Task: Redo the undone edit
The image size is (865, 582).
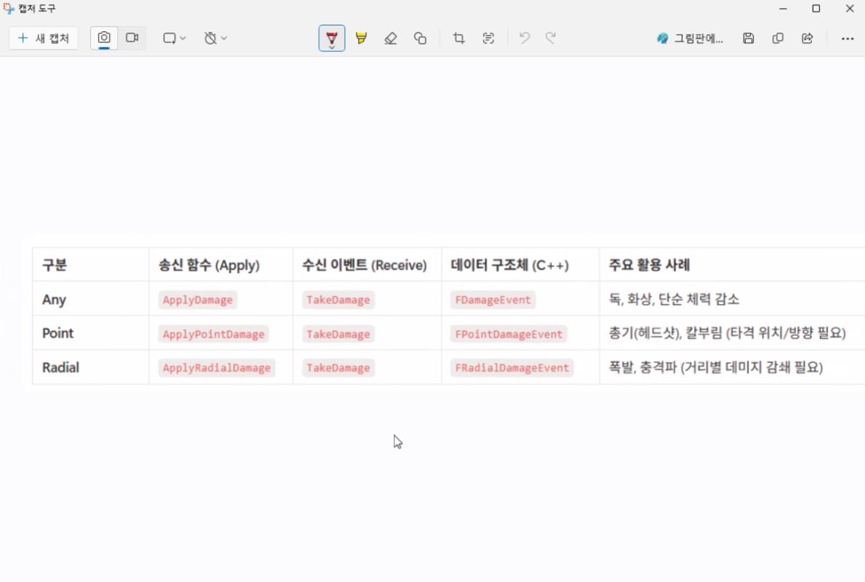Action: [551, 38]
